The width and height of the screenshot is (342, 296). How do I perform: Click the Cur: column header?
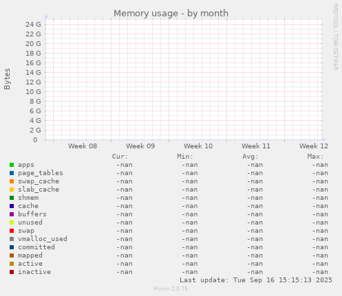(x=120, y=157)
